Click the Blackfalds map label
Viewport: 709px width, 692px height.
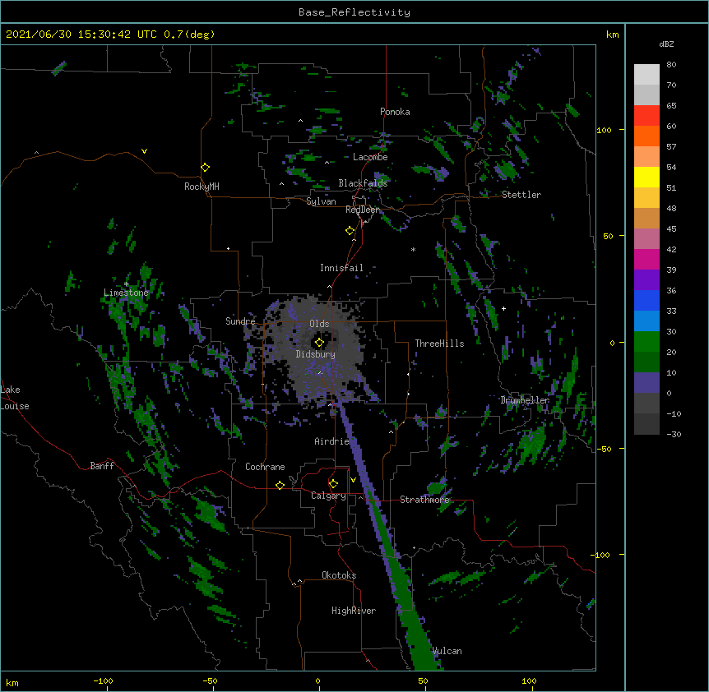click(x=363, y=183)
